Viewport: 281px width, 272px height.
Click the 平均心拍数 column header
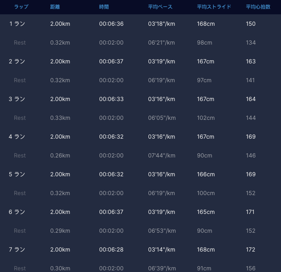258,7
